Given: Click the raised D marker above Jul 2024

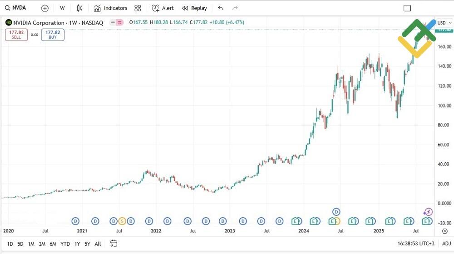Looking at the screenshot, I should [336, 212].
